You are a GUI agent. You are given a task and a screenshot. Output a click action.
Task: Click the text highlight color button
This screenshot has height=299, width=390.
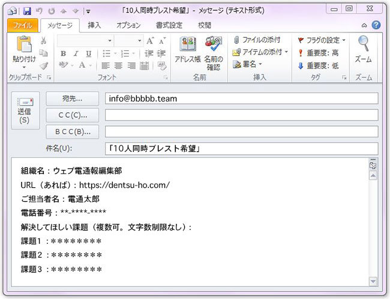tap(64, 65)
